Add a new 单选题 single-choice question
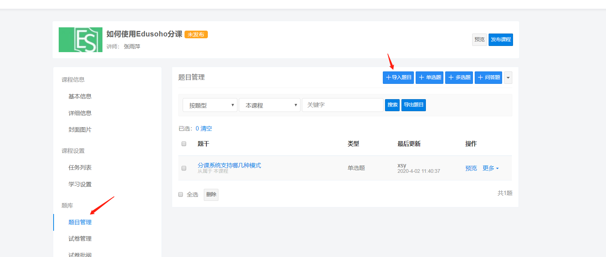Viewport: 606px width, 257px height. pyautogui.click(x=430, y=78)
